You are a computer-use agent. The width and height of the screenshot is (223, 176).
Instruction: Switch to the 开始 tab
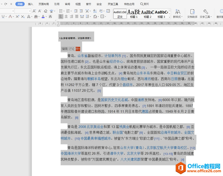20,4
